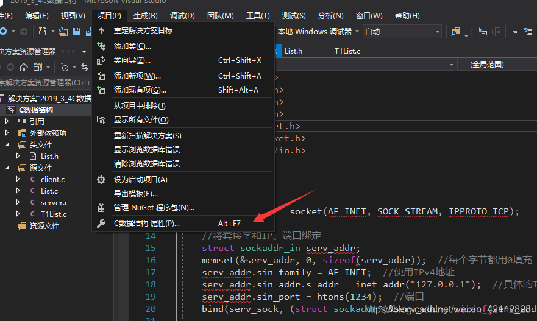Choose 重定解决方案目标 menu entry
Image resolution: width=537 pixels, height=321 pixels.
pos(183,30)
